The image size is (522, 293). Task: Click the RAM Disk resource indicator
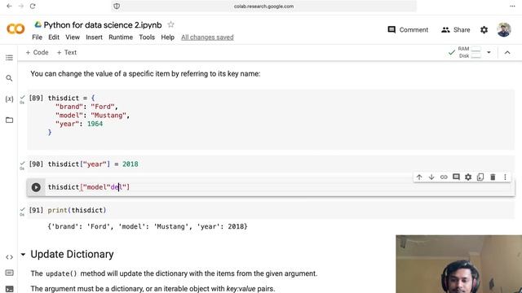coord(465,52)
